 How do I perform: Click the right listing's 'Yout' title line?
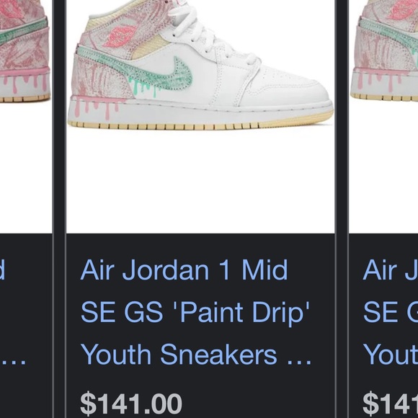pyautogui.click(x=391, y=355)
